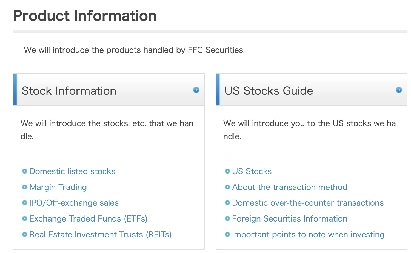The image size is (411, 253).
Task: Click arrow icon in US Stocks Guide header
Action: tap(399, 90)
